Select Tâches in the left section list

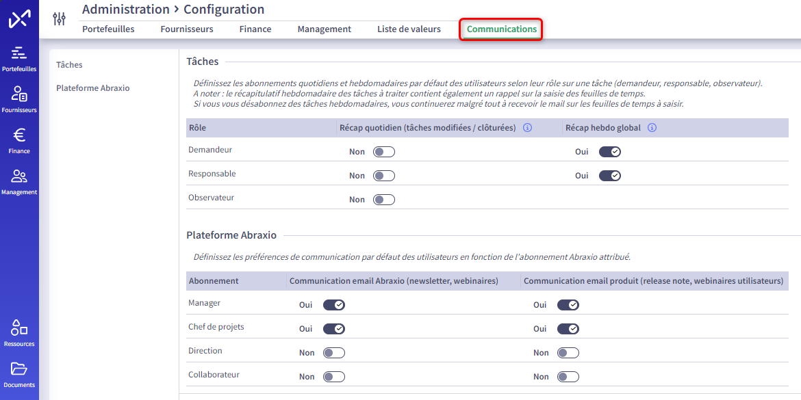69,65
